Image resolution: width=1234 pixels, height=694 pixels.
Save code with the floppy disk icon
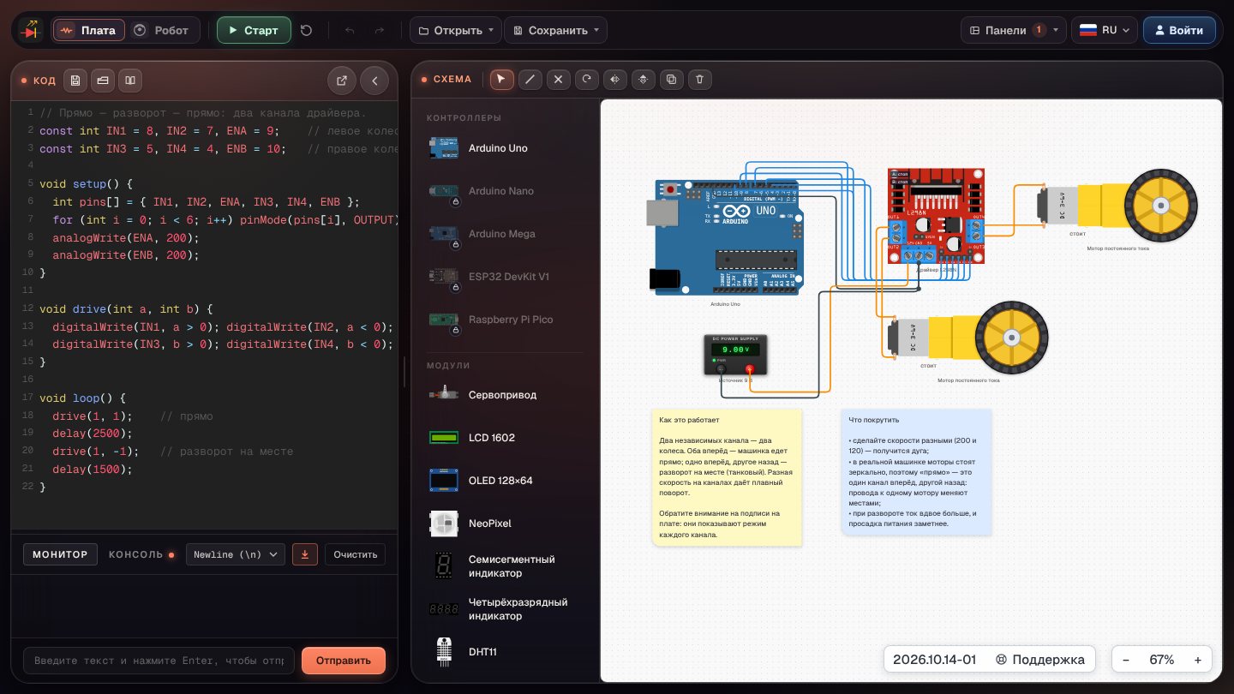click(75, 81)
